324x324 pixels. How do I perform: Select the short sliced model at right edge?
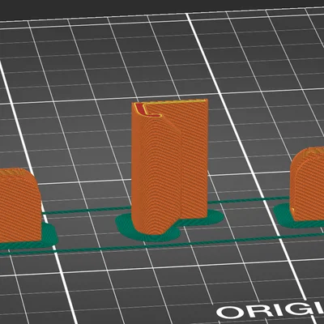point(308,185)
